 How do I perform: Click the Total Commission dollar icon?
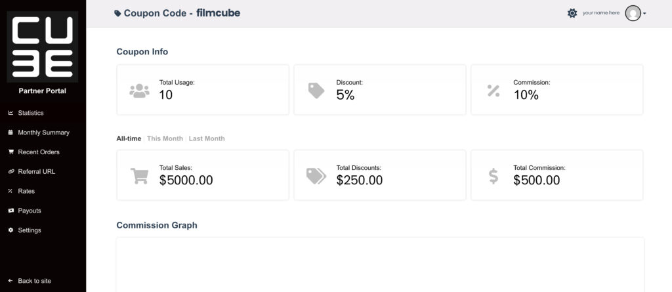pos(493,176)
